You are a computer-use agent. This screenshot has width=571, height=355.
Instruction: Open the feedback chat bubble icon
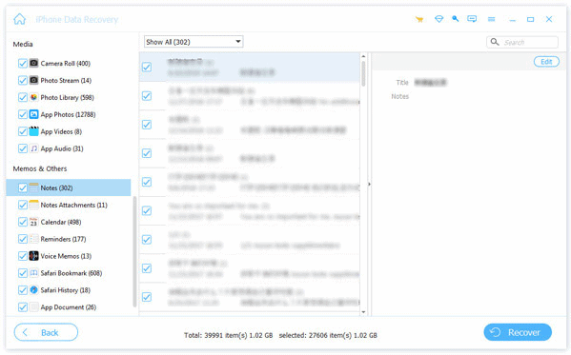pyautogui.click(x=472, y=19)
